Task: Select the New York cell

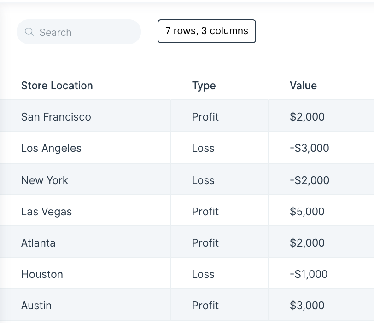Action: pos(85,179)
